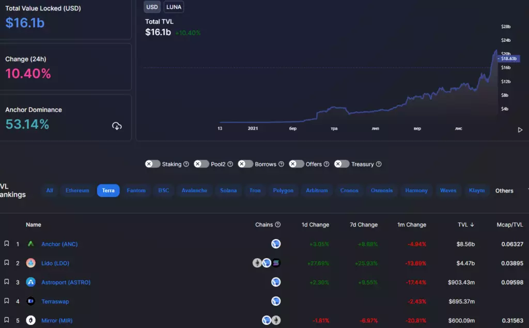
Task: Switch to the Solana chain tab
Action: pos(228,191)
